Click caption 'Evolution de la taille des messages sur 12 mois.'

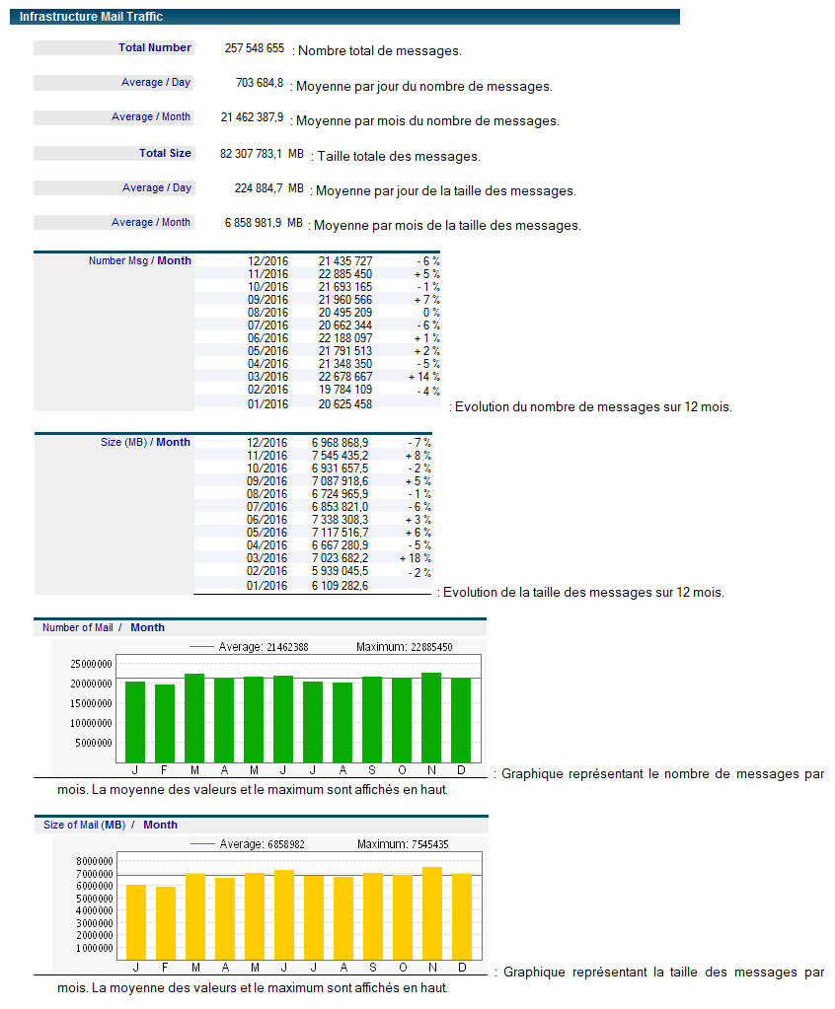583,593
